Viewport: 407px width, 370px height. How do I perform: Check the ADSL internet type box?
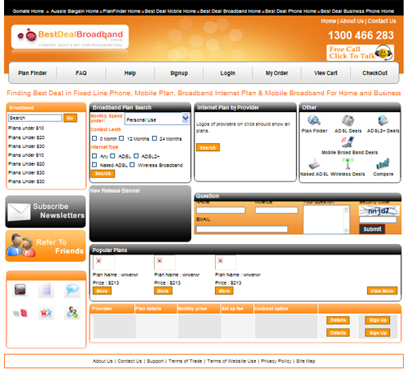pos(112,156)
